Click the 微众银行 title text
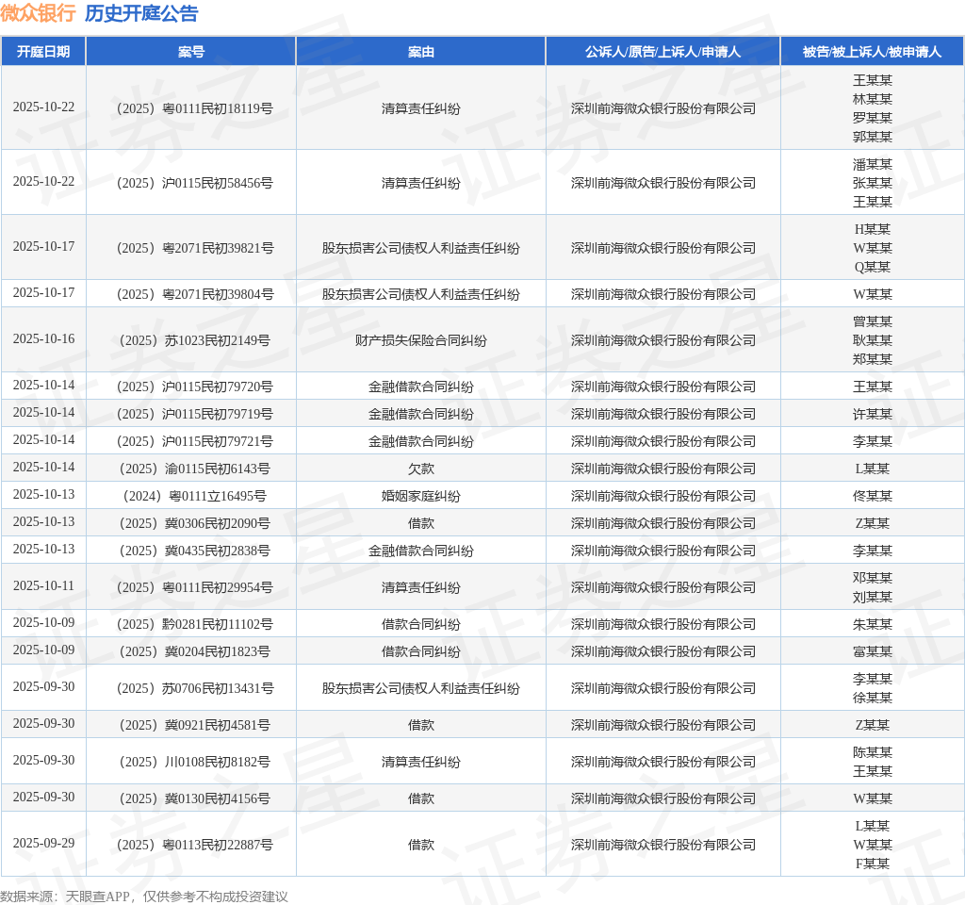 [x=38, y=13]
